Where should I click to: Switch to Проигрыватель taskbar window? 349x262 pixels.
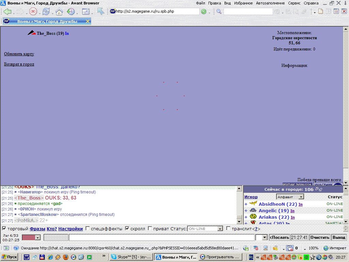click(220, 257)
